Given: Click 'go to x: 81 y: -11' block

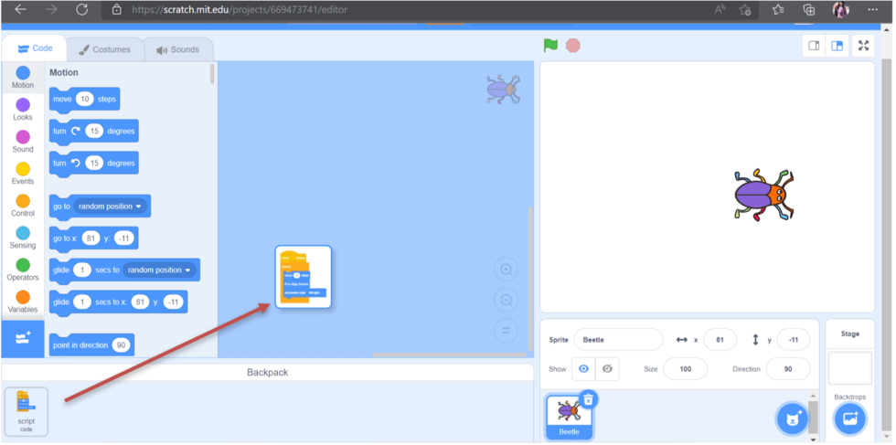Looking at the screenshot, I should tap(93, 238).
